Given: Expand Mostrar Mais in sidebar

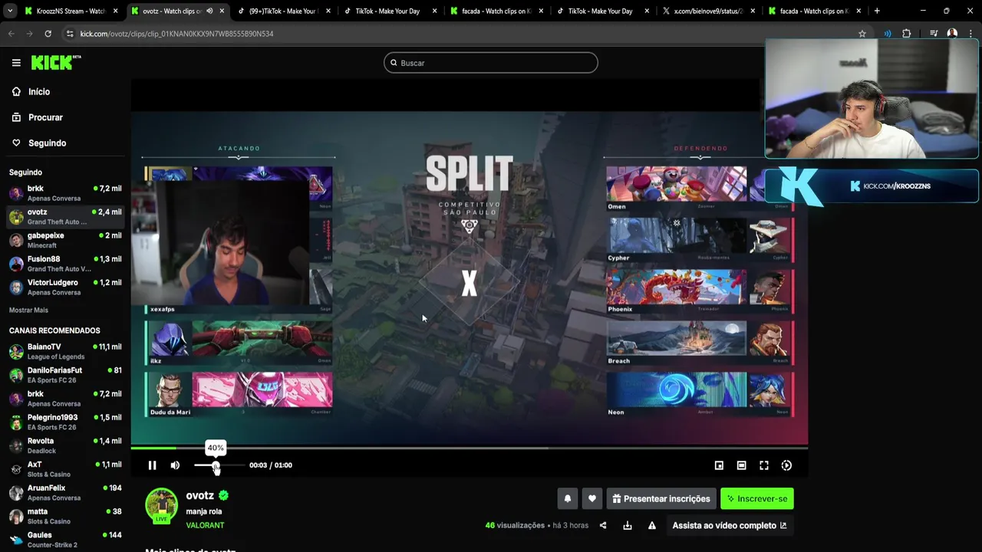Looking at the screenshot, I should coord(28,310).
